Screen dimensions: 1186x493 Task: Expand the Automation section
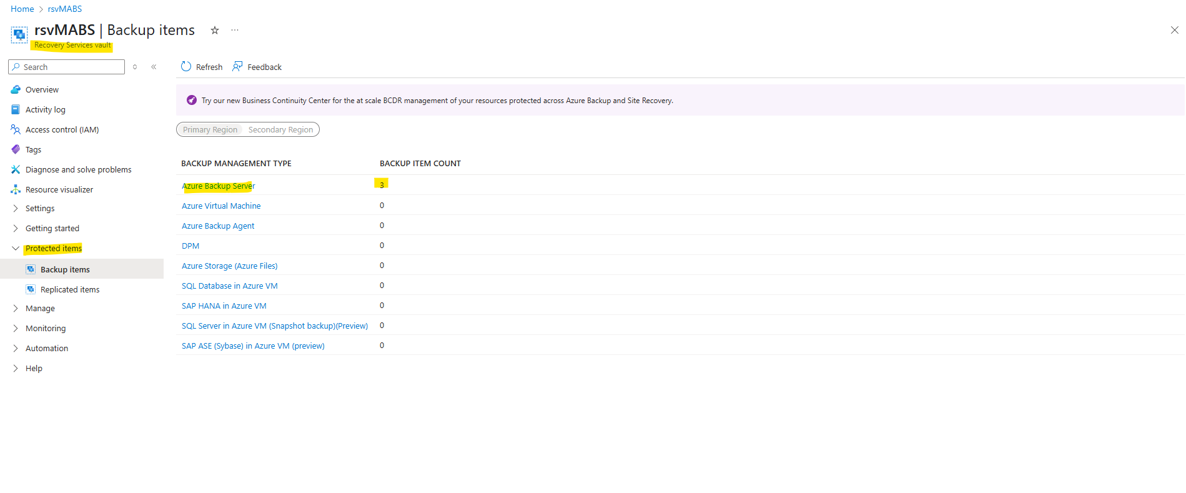pyautogui.click(x=16, y=349)
